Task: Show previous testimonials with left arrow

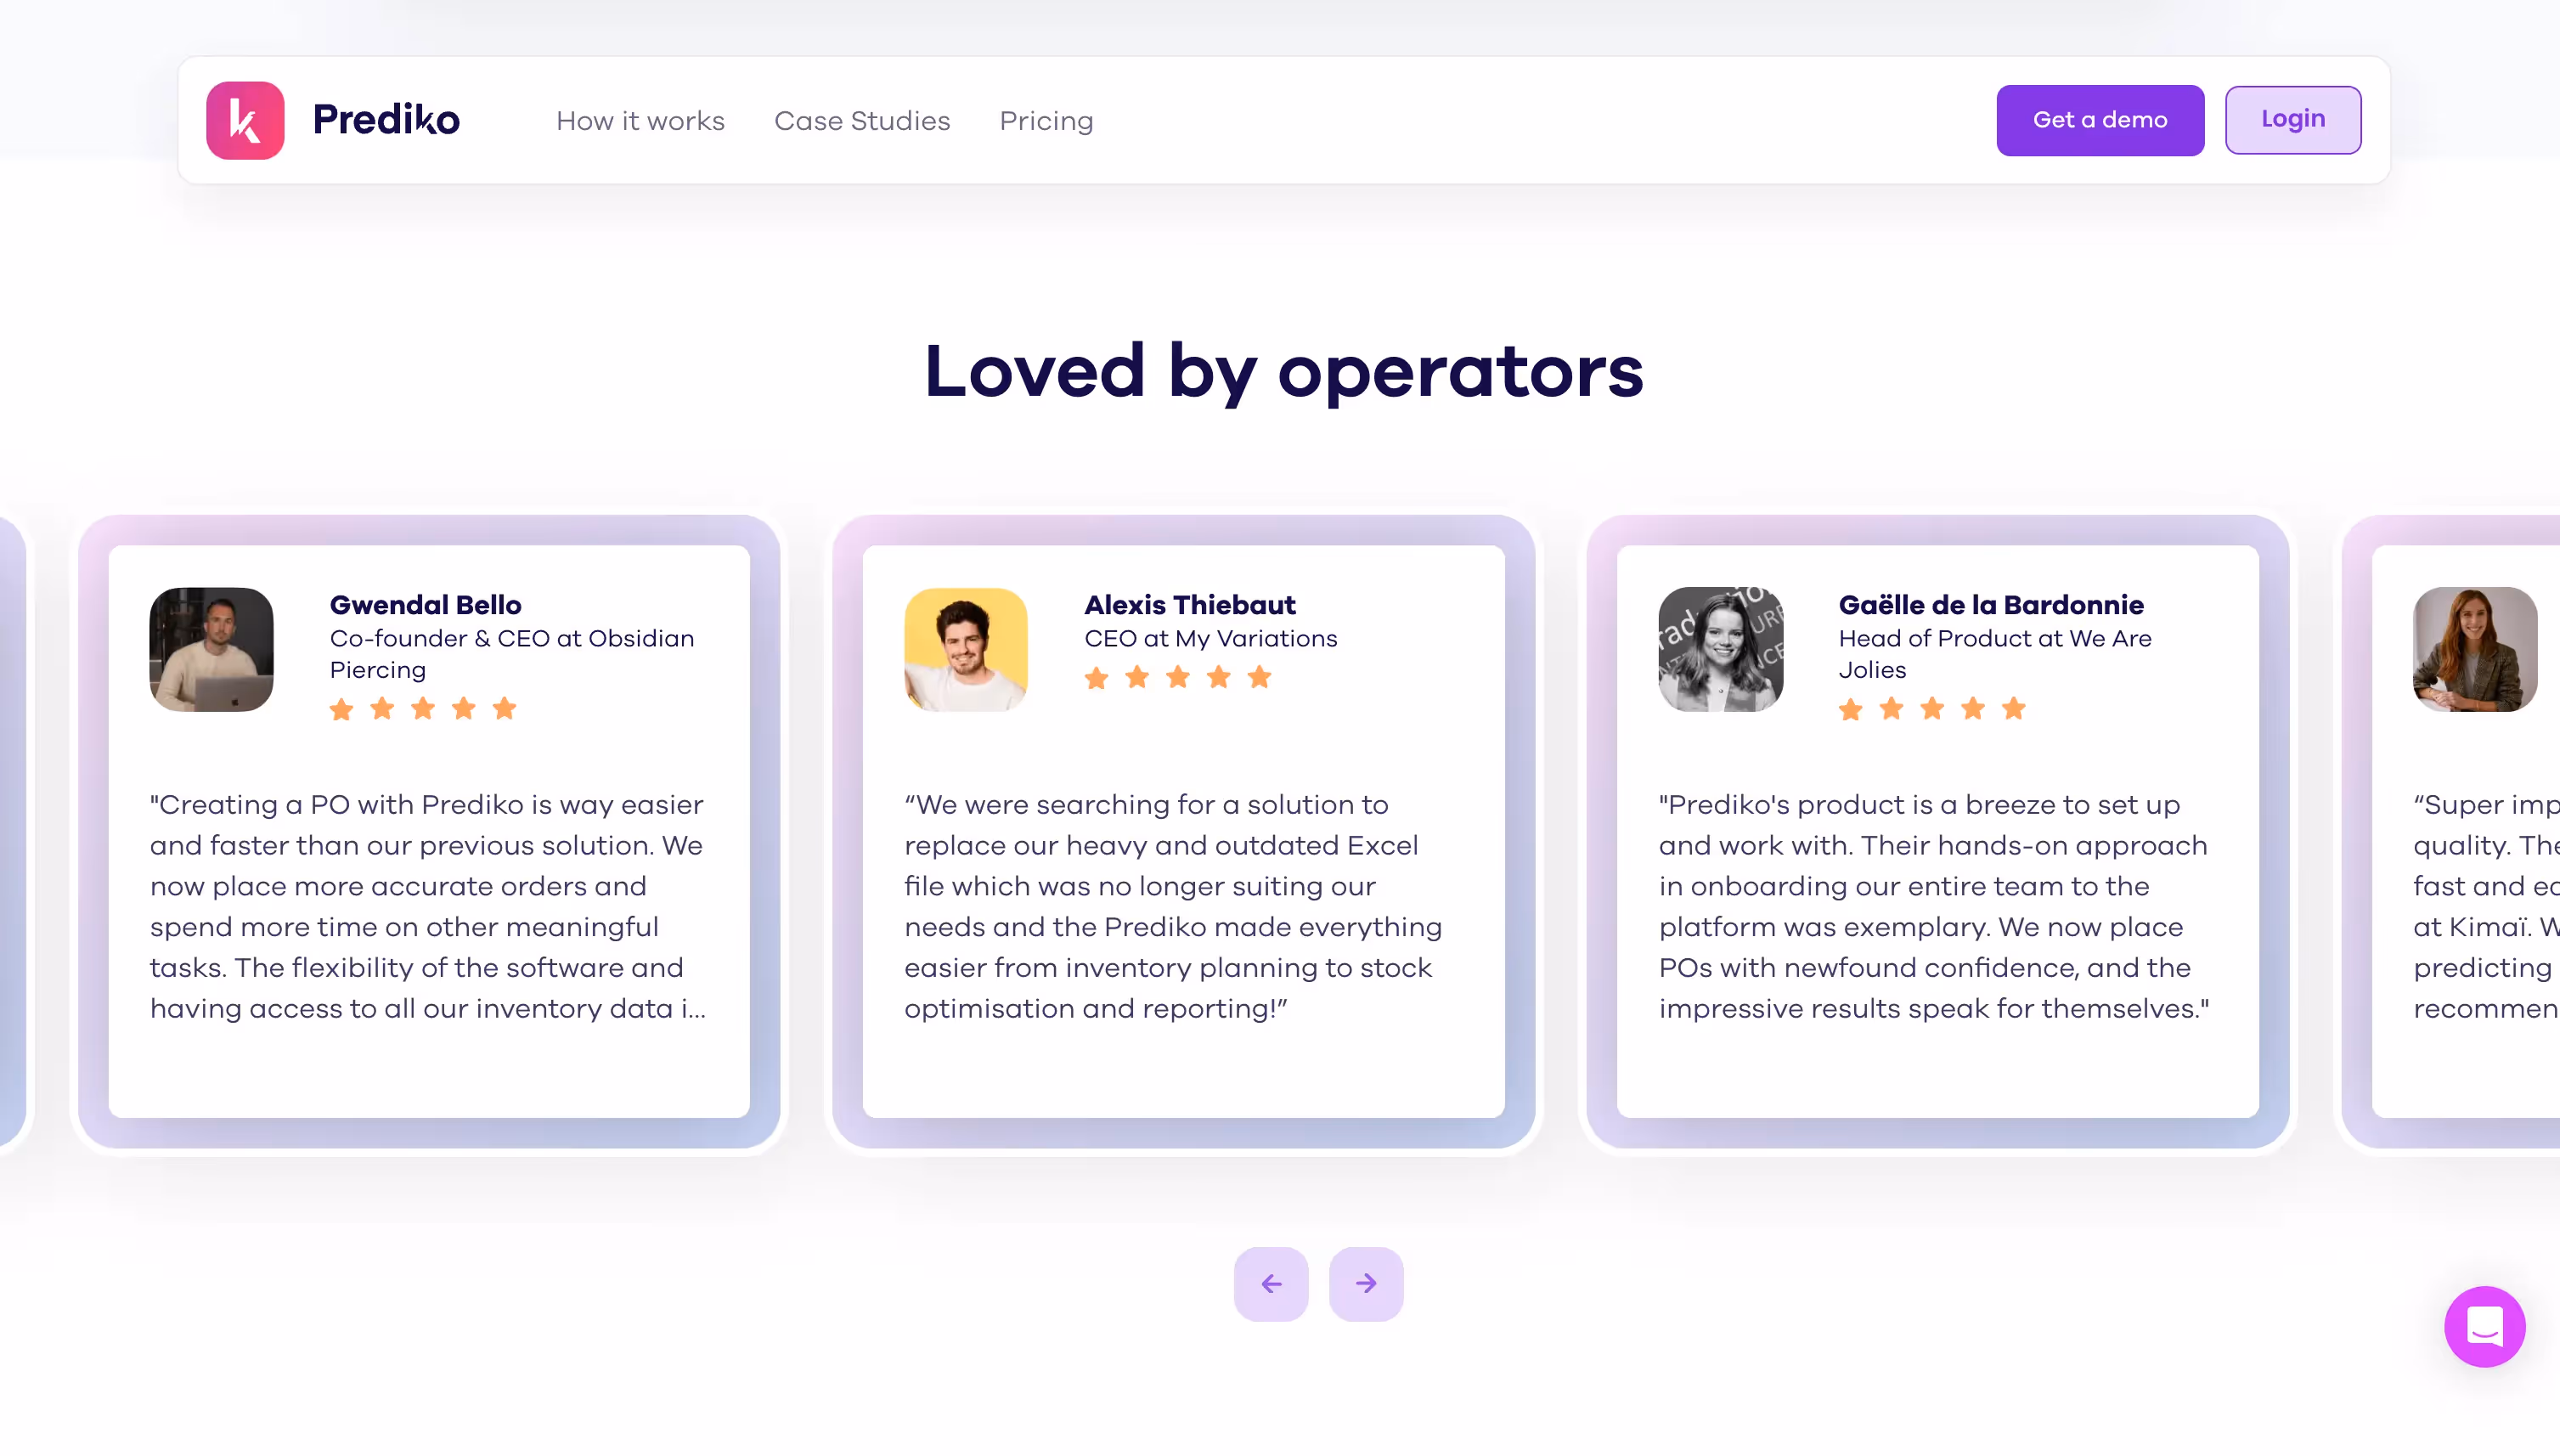Action: pyautogui.click(x=1271, y=1283)
